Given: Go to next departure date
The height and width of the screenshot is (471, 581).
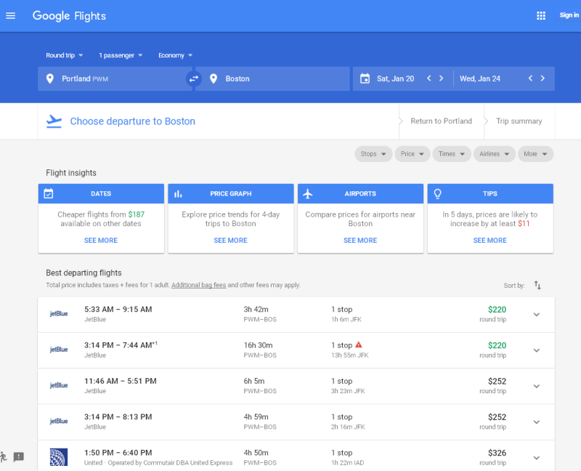Looking at the screenshot, I should coord(441,78).
